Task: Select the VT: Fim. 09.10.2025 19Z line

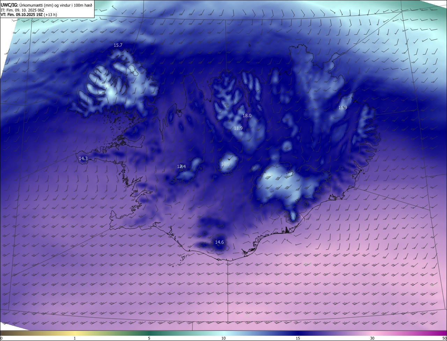Action: coord(29,15)
